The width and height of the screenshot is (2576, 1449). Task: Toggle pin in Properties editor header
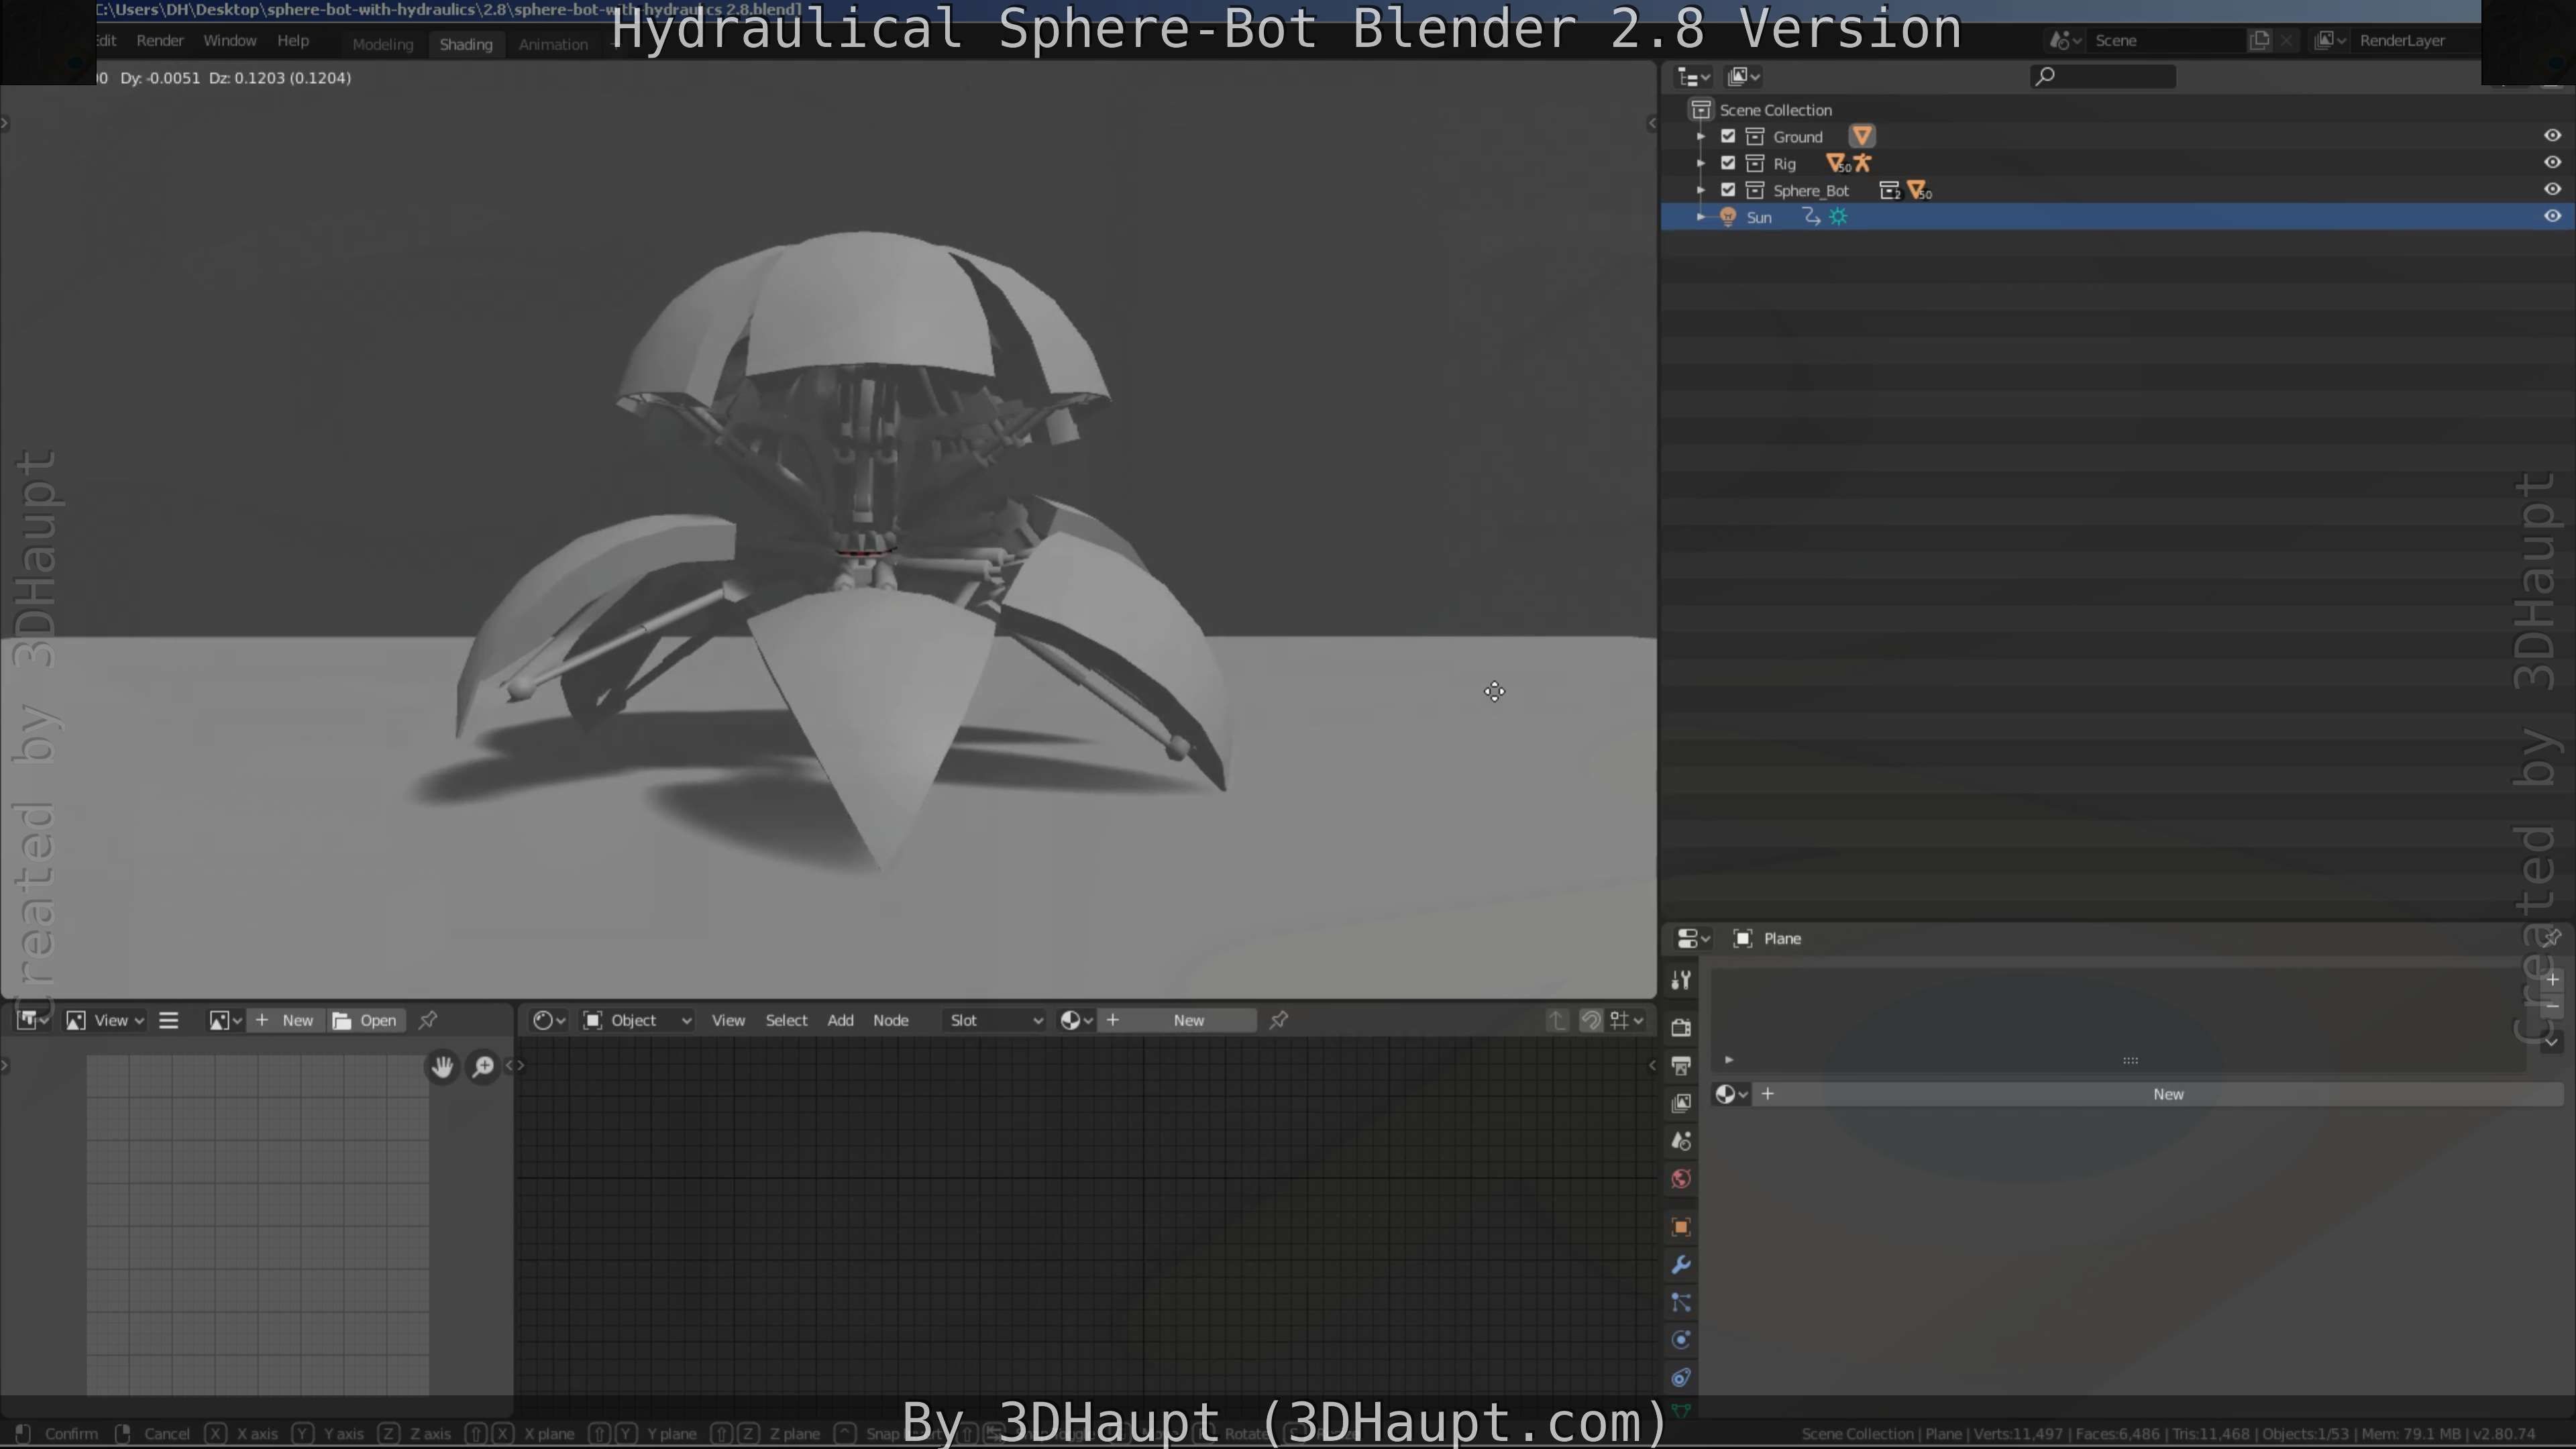(x=2551, y=937)
